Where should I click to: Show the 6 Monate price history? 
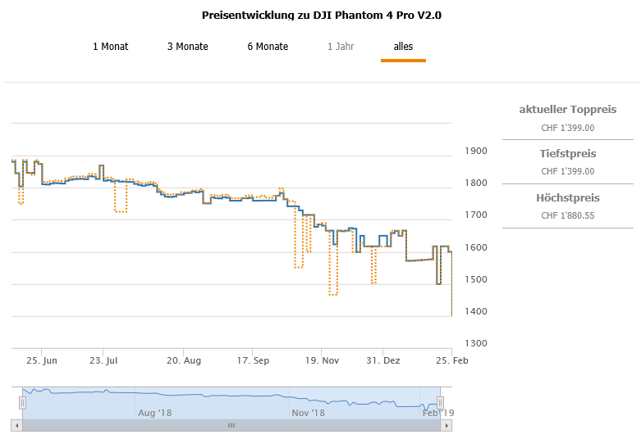pyautogui.click(x=268, y=47)
